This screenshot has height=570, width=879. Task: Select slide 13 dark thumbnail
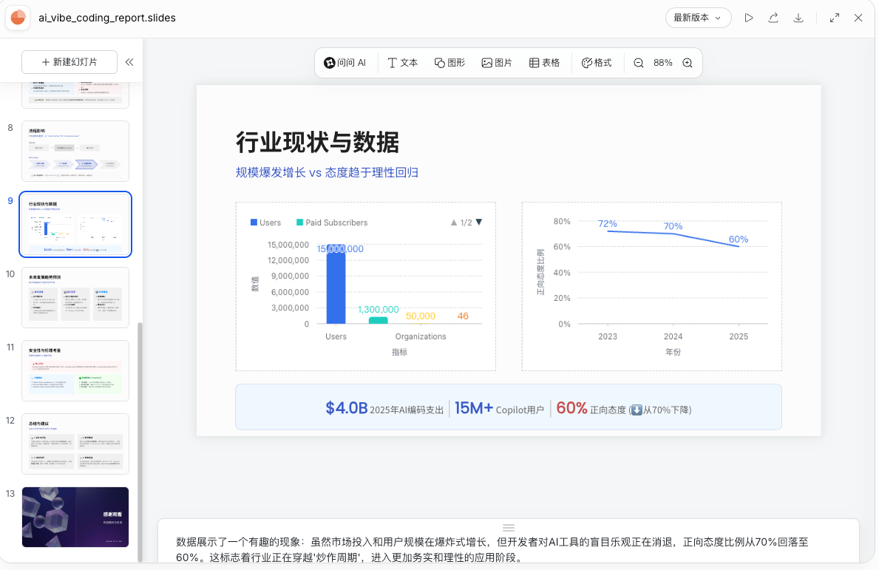(75, 517)
